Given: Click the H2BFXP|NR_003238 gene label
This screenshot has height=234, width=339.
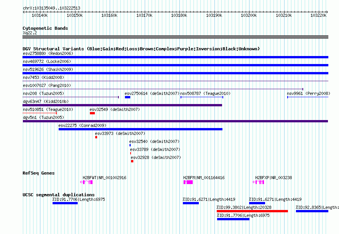Looking at the screenshot, I should (x=273, y=178).
